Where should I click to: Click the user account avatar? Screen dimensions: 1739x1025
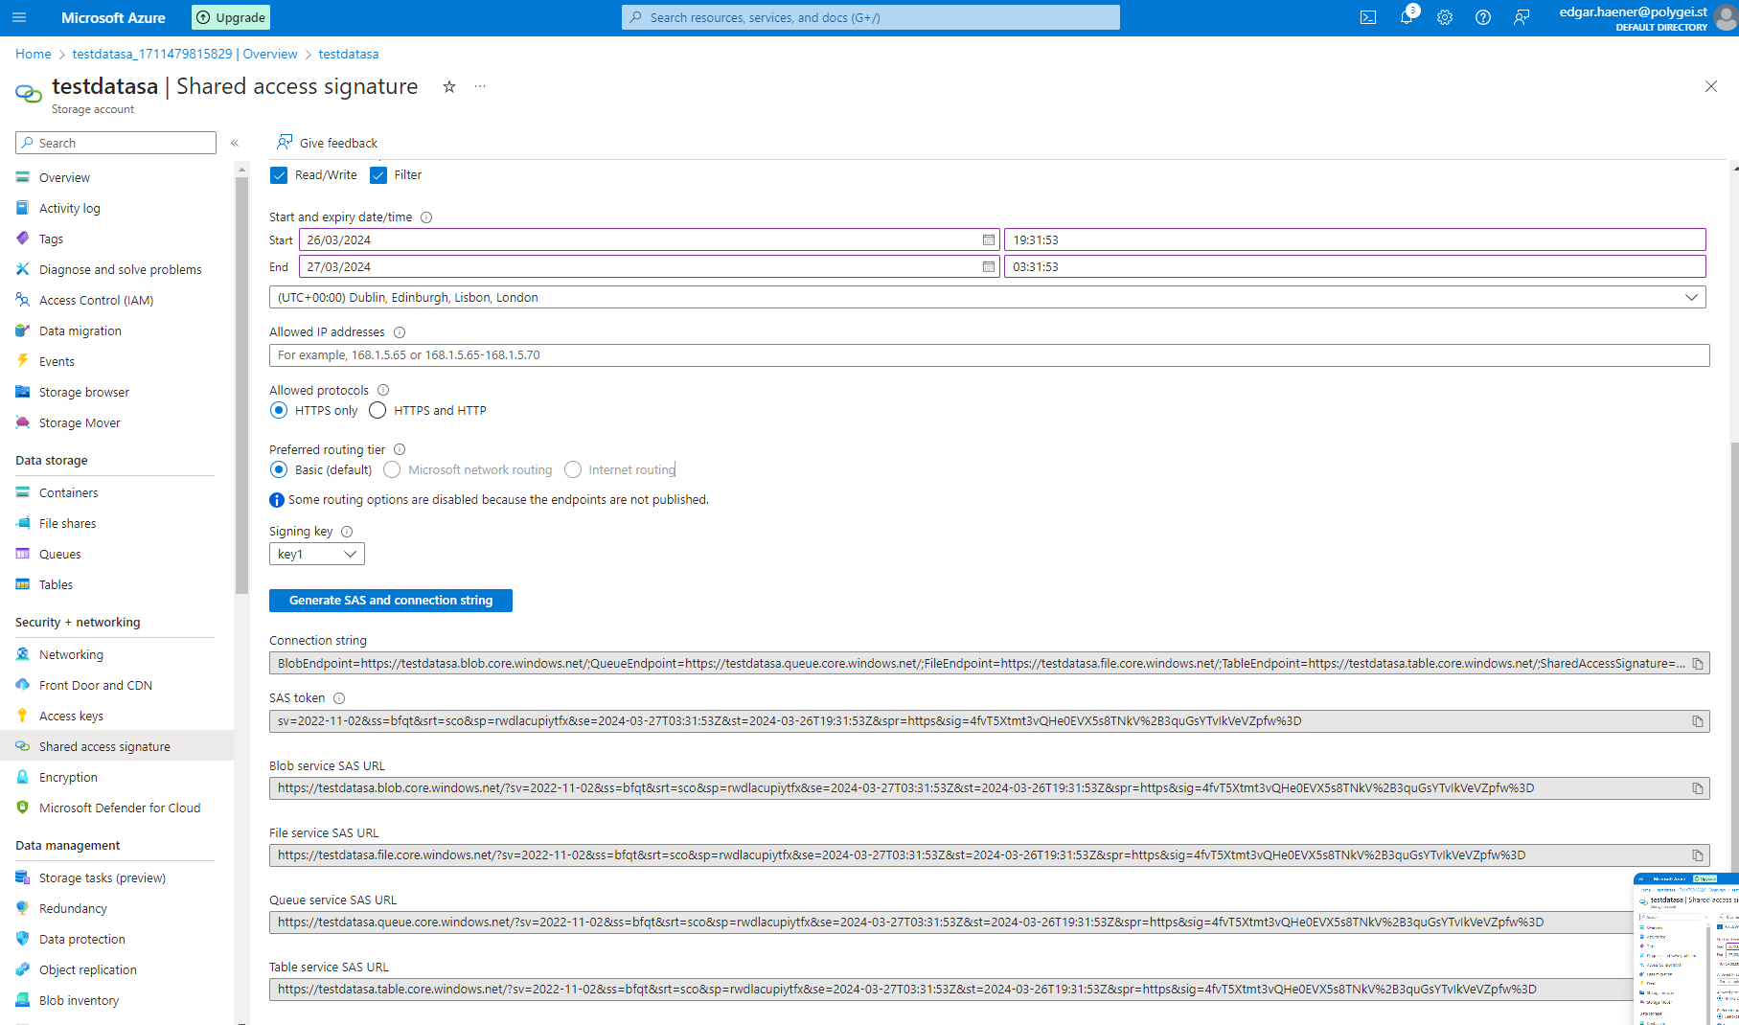[1727, 17]
